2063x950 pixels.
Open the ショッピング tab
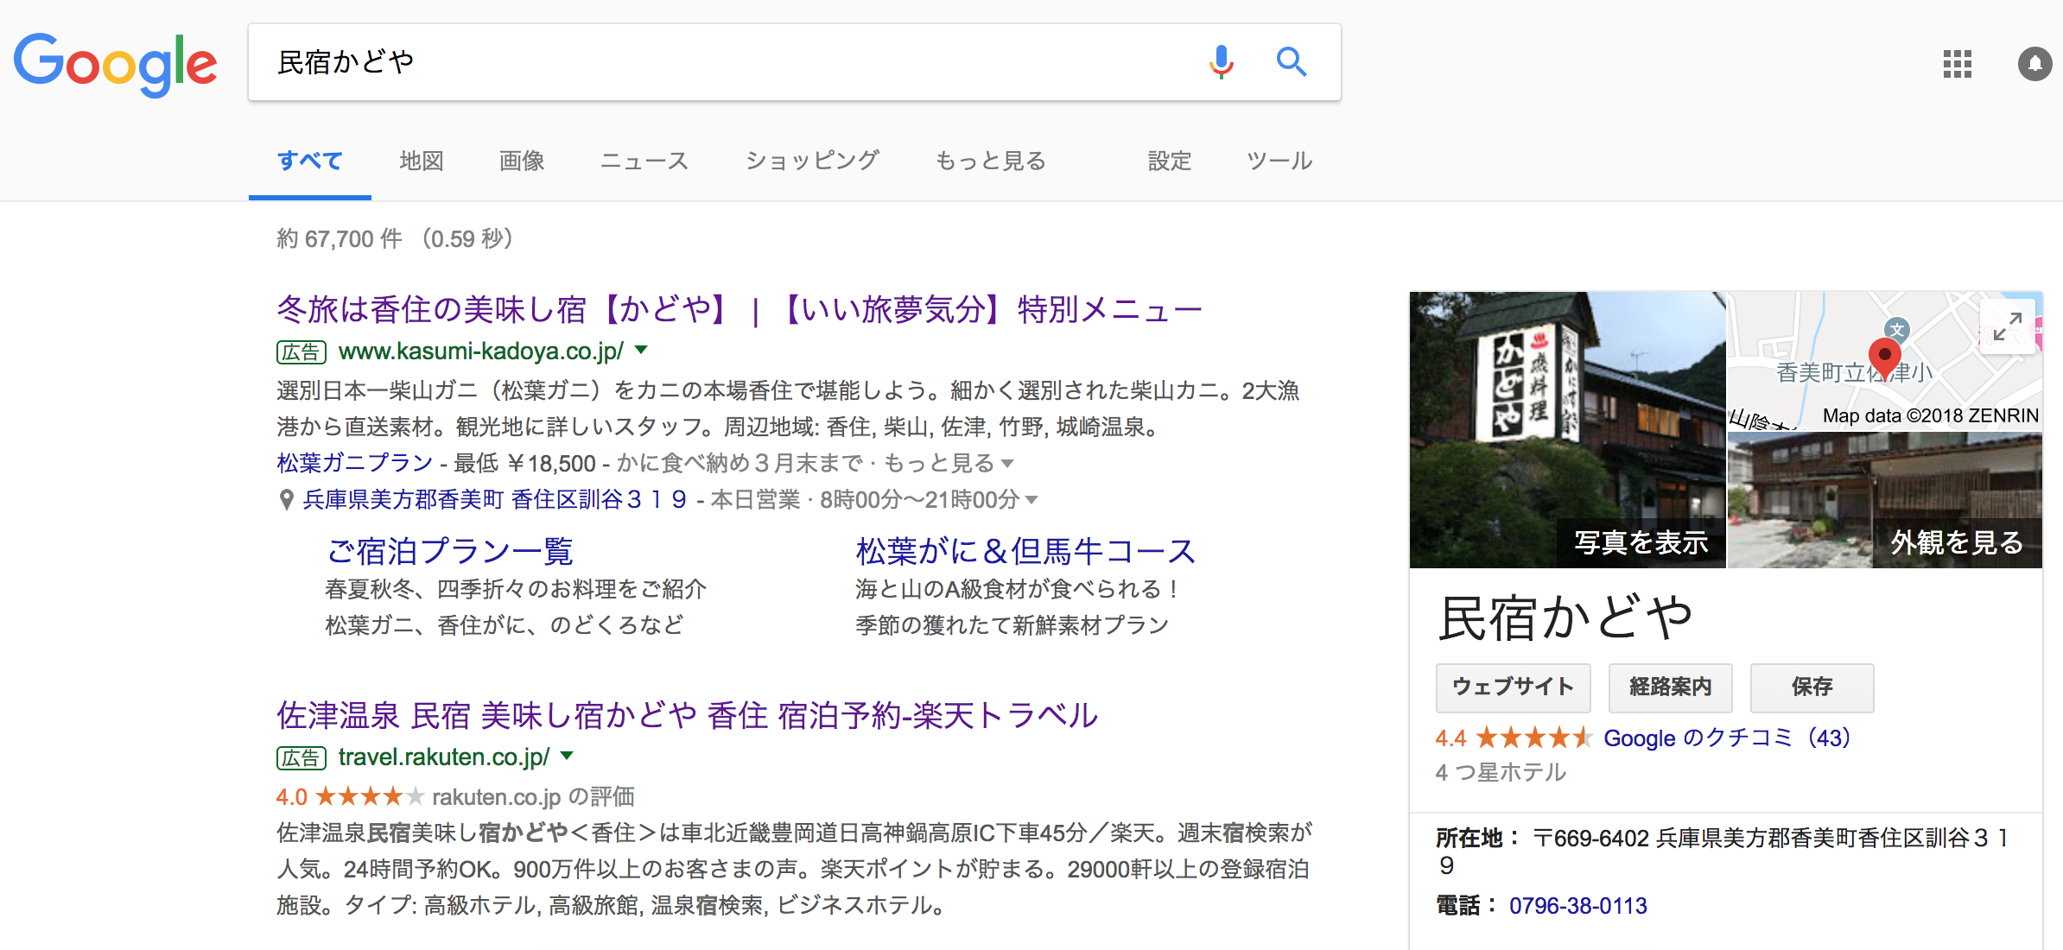(x=812, y=161)
